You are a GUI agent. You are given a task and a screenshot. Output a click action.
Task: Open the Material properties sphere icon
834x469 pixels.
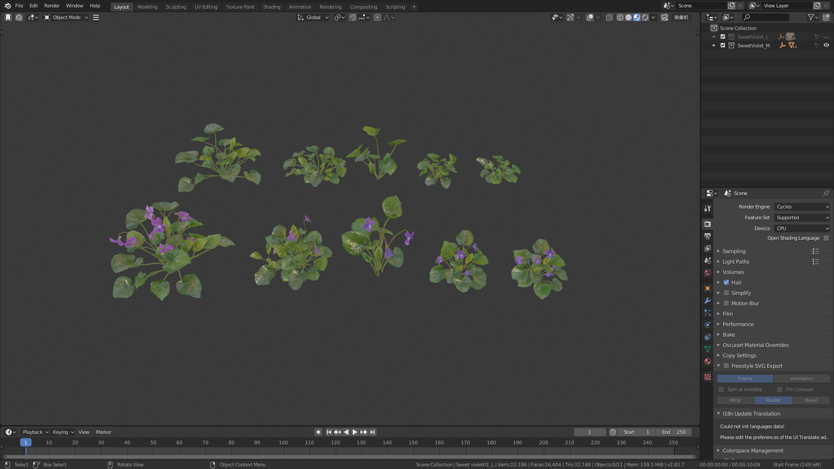(708, 361)
